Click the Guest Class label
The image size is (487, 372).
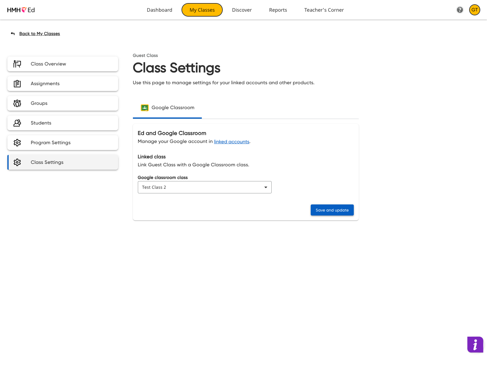(x=145, y=55)
